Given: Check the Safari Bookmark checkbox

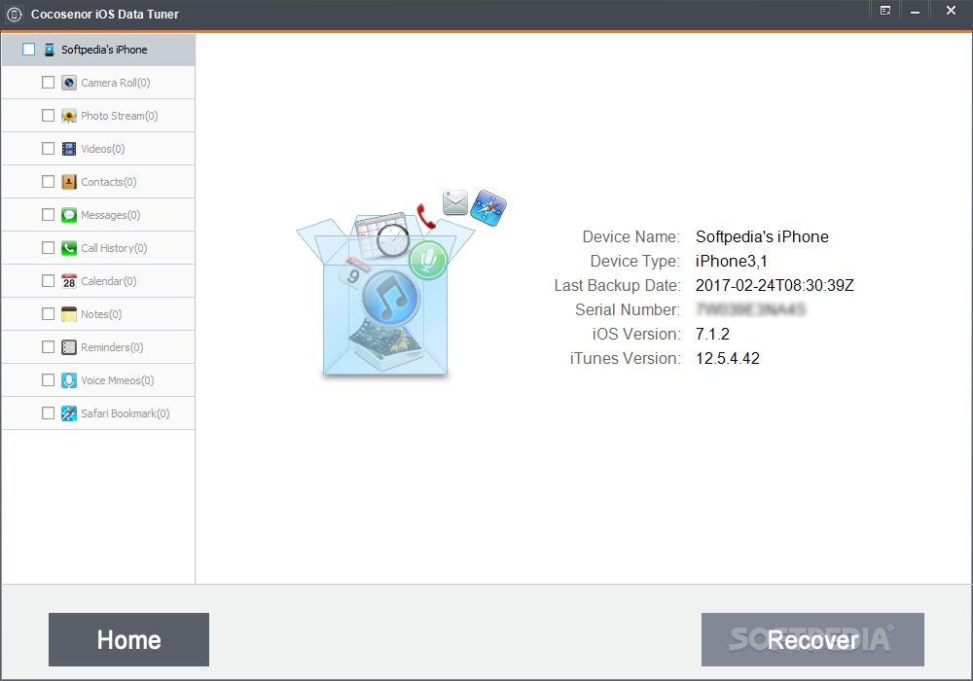Looking at the screenshot, I should (x=48, y=413).
